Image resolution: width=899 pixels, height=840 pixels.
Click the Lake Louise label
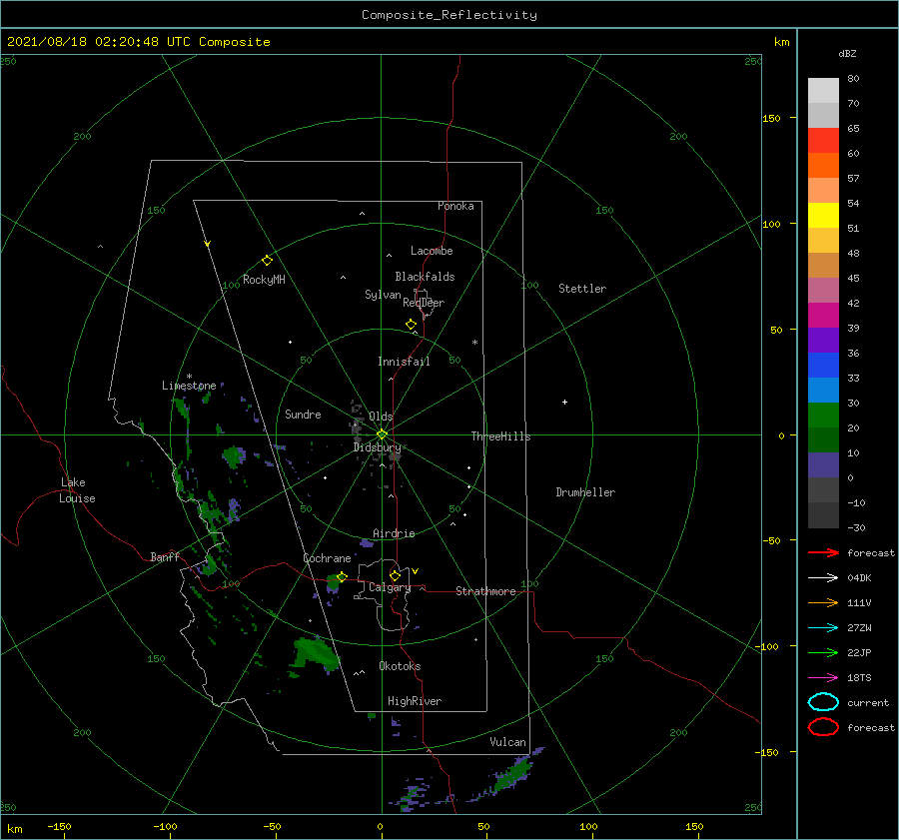click(77, 490)
